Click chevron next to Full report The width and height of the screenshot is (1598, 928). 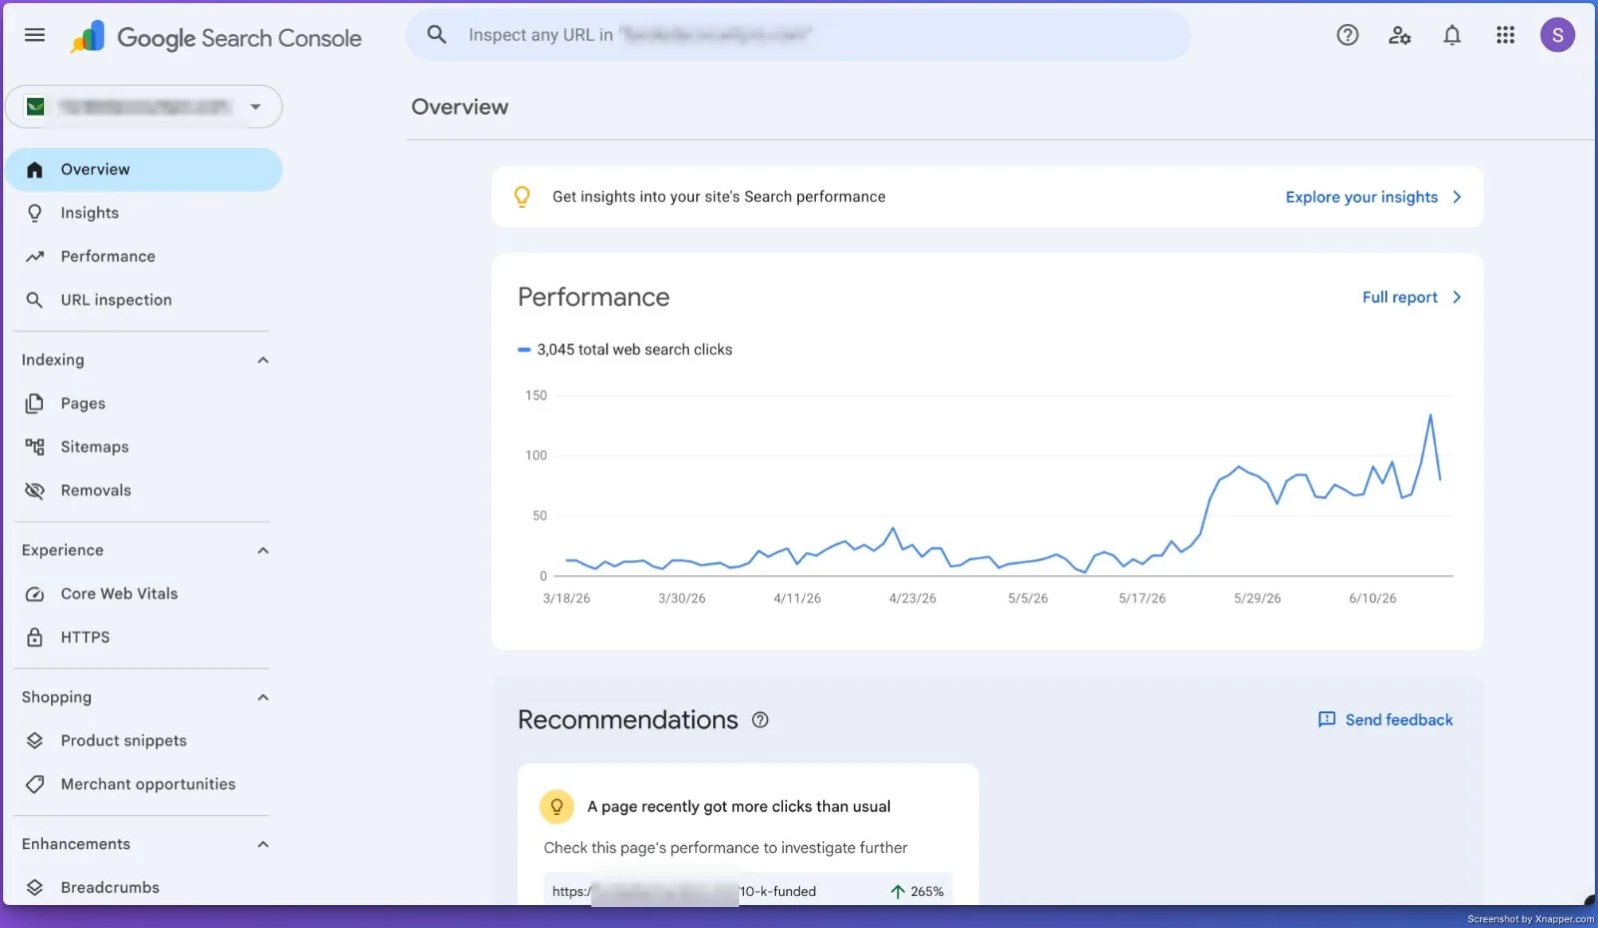[1457, 297]
